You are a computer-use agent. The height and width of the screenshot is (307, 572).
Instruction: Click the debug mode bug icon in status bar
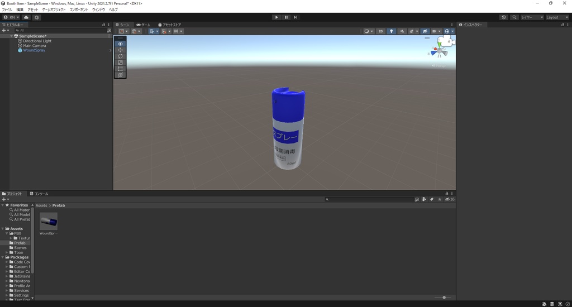coord(544,304)
